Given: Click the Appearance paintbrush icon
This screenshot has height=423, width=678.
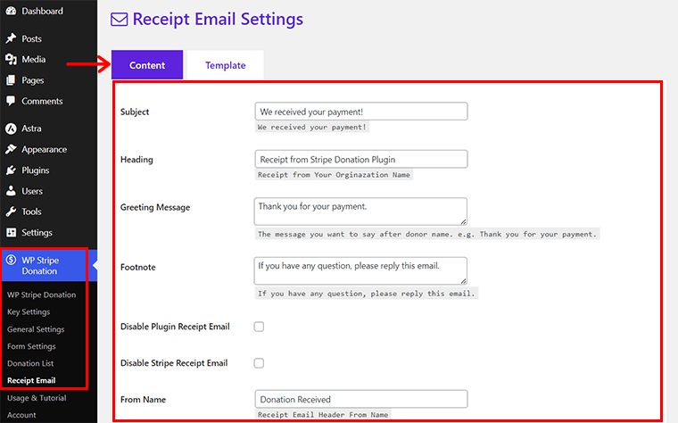Looking at the screenshot, I should click(11, 149).
